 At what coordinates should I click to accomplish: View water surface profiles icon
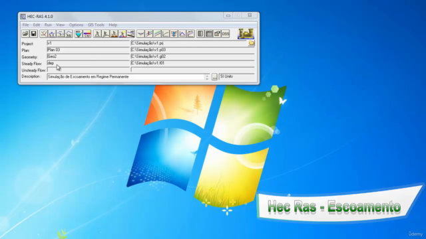(149, 34)
